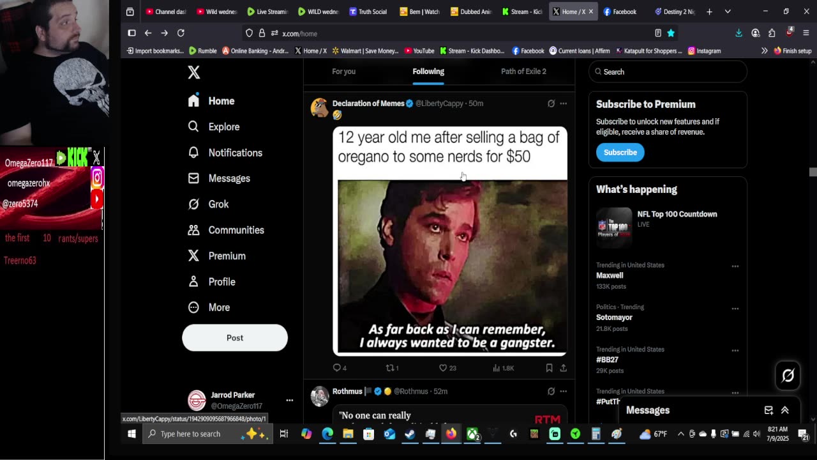
Task: Bookmark star in address bar
Action: point(671,33)
